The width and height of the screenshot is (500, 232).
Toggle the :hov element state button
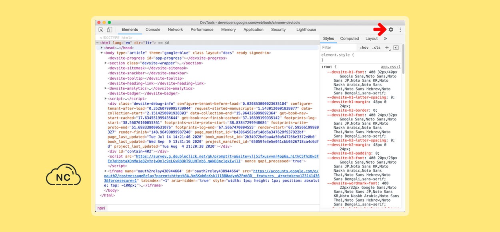[x=364, y=48]
